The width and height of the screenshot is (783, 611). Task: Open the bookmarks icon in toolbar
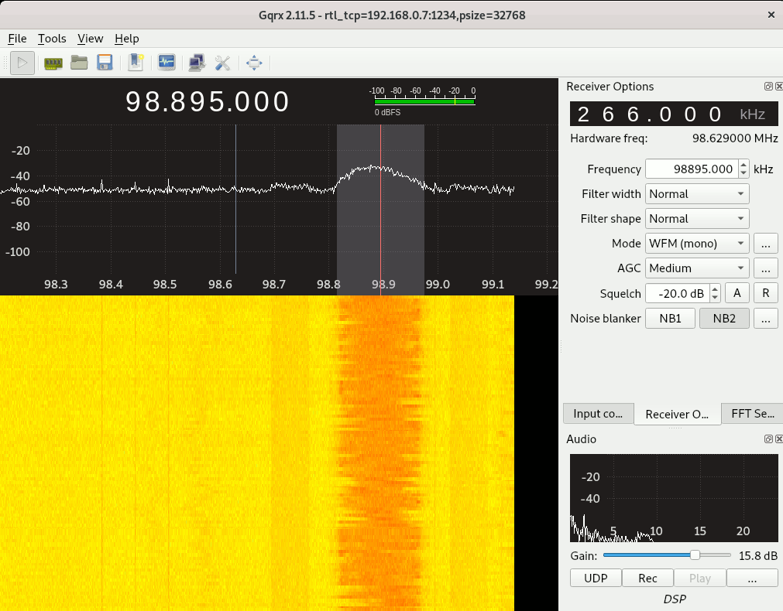point(136,63)
